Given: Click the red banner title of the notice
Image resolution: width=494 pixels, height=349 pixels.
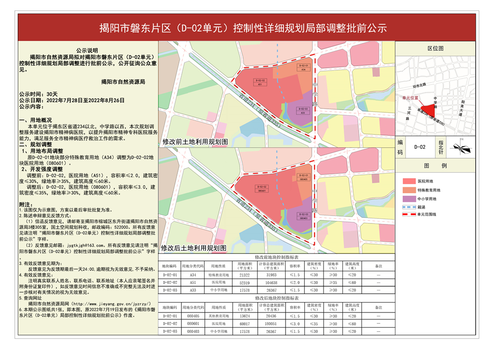Looking at the screenshot, I should tap(243, 28).
